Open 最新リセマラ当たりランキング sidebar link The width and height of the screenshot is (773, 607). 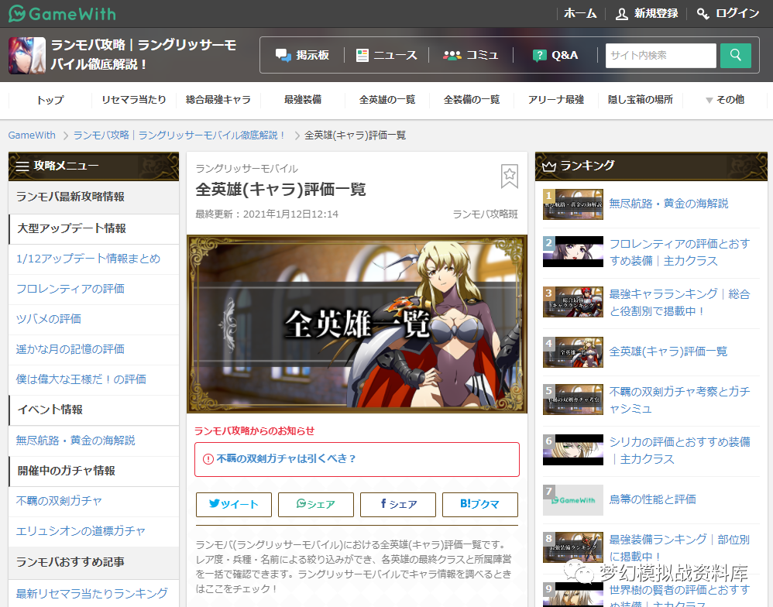[91, 593]
